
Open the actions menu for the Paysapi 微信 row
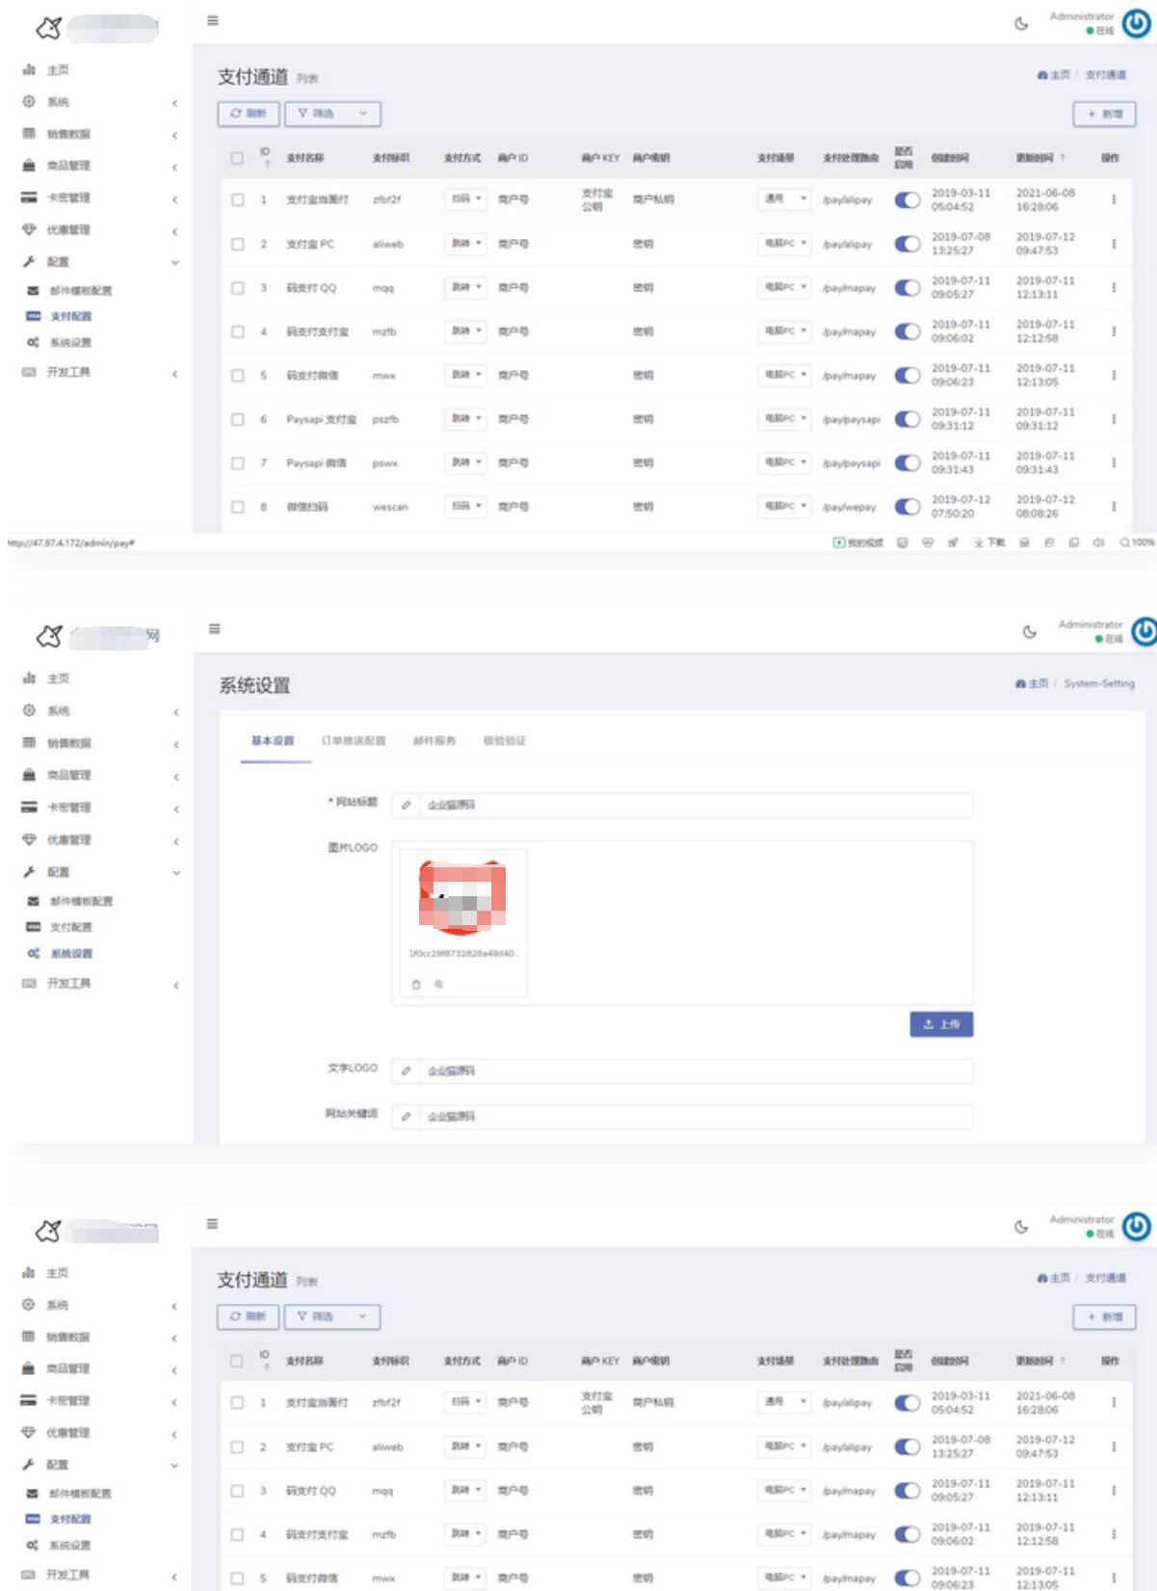[1114, 463]
